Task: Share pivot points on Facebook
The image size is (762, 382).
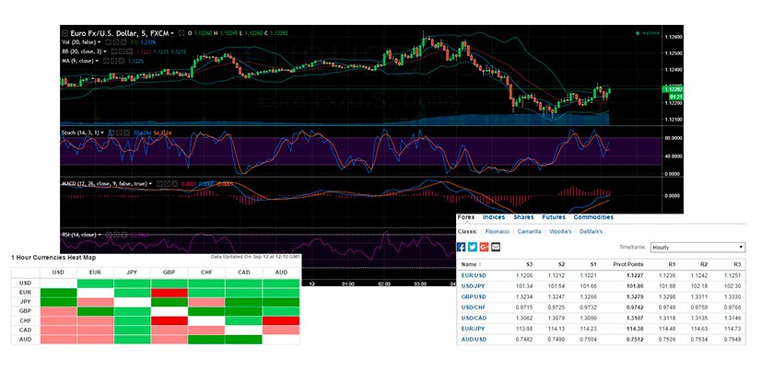Action: pos(462,247)
